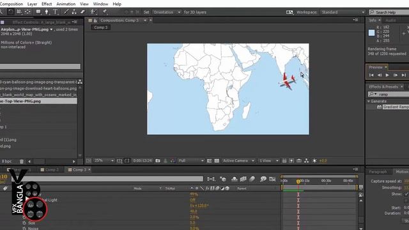Select the Horizontal Type tool

tap(55, 11)
